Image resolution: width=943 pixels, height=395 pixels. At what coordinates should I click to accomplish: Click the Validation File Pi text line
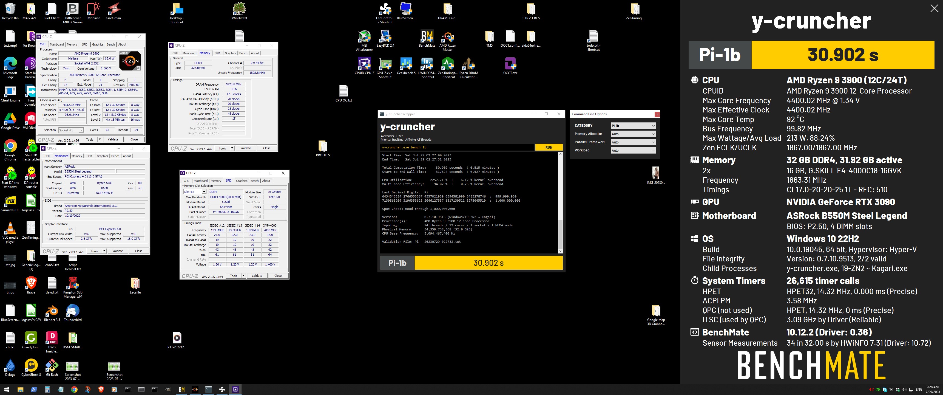click(421, 241)
